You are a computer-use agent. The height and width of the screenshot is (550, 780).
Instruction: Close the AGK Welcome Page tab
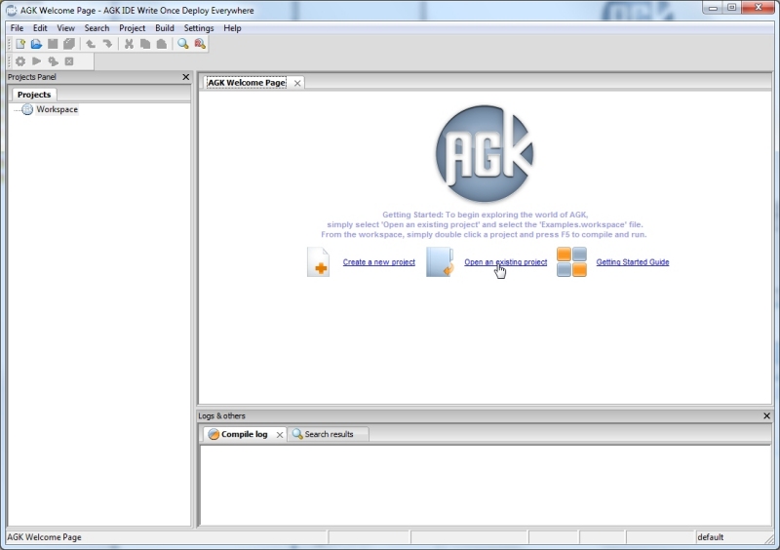point(297,83)
